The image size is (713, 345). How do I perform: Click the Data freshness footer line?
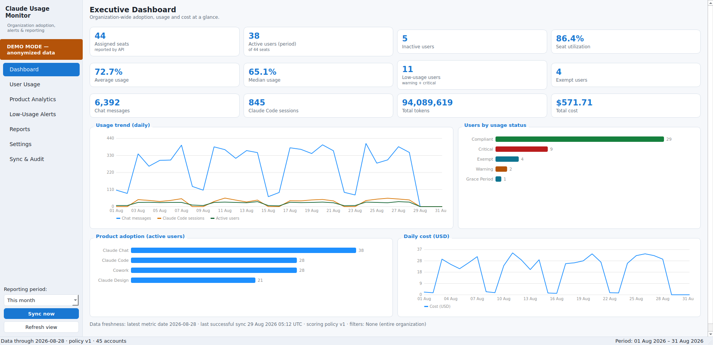[x=258, y=324]
